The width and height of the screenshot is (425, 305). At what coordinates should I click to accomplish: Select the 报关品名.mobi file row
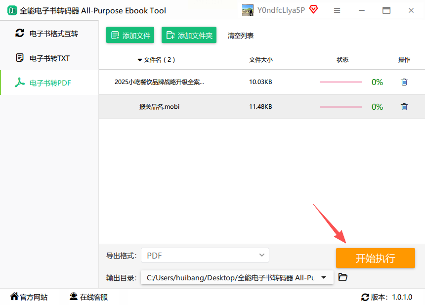pos(262,107)
